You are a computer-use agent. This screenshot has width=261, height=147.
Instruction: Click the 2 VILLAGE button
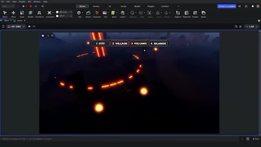click(x=120, y=43)
